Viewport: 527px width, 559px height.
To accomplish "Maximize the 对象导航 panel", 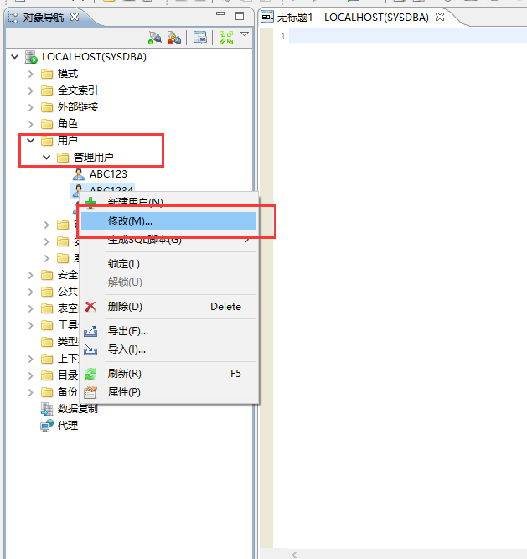I will 240,16.
